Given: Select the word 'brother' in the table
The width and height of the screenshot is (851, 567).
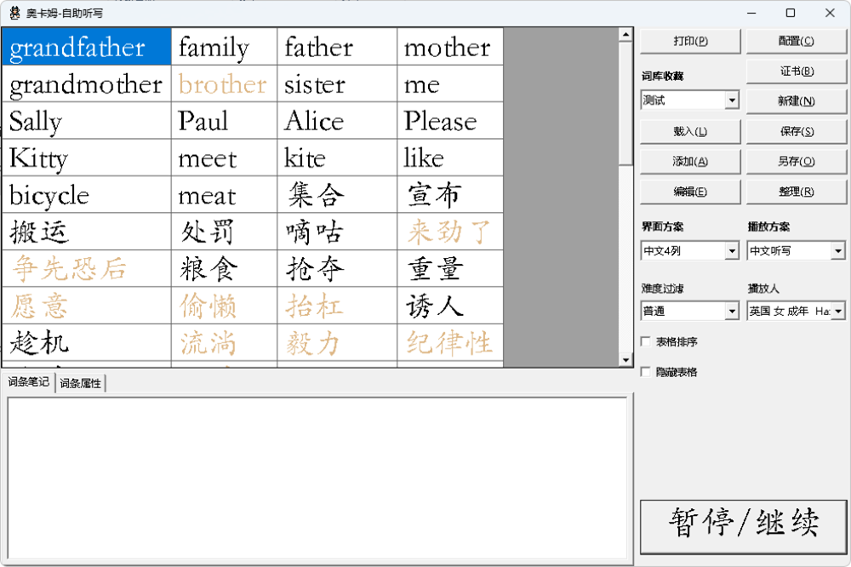Looking at the screenshot, I should (x=223, y=84).
